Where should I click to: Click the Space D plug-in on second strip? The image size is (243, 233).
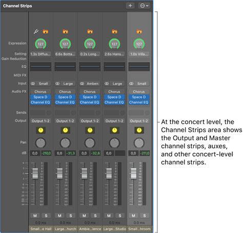(65, 97)
